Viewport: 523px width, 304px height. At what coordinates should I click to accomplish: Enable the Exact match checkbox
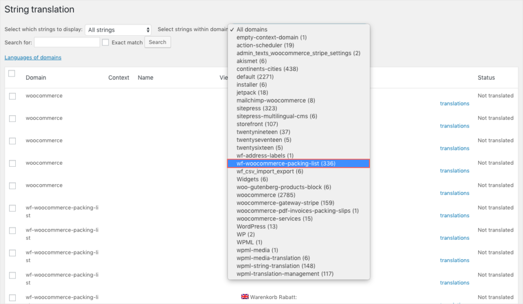point(105,42)
